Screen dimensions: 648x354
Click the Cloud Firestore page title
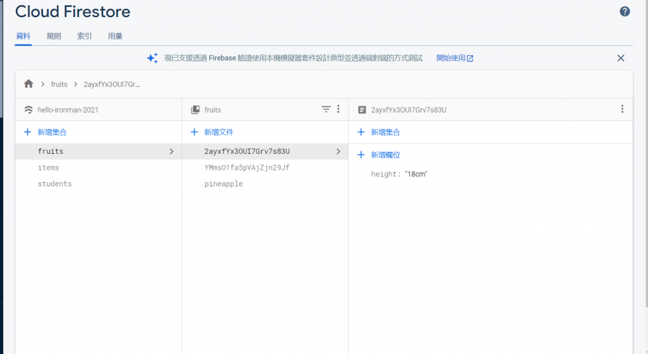[x=73, y=11]
